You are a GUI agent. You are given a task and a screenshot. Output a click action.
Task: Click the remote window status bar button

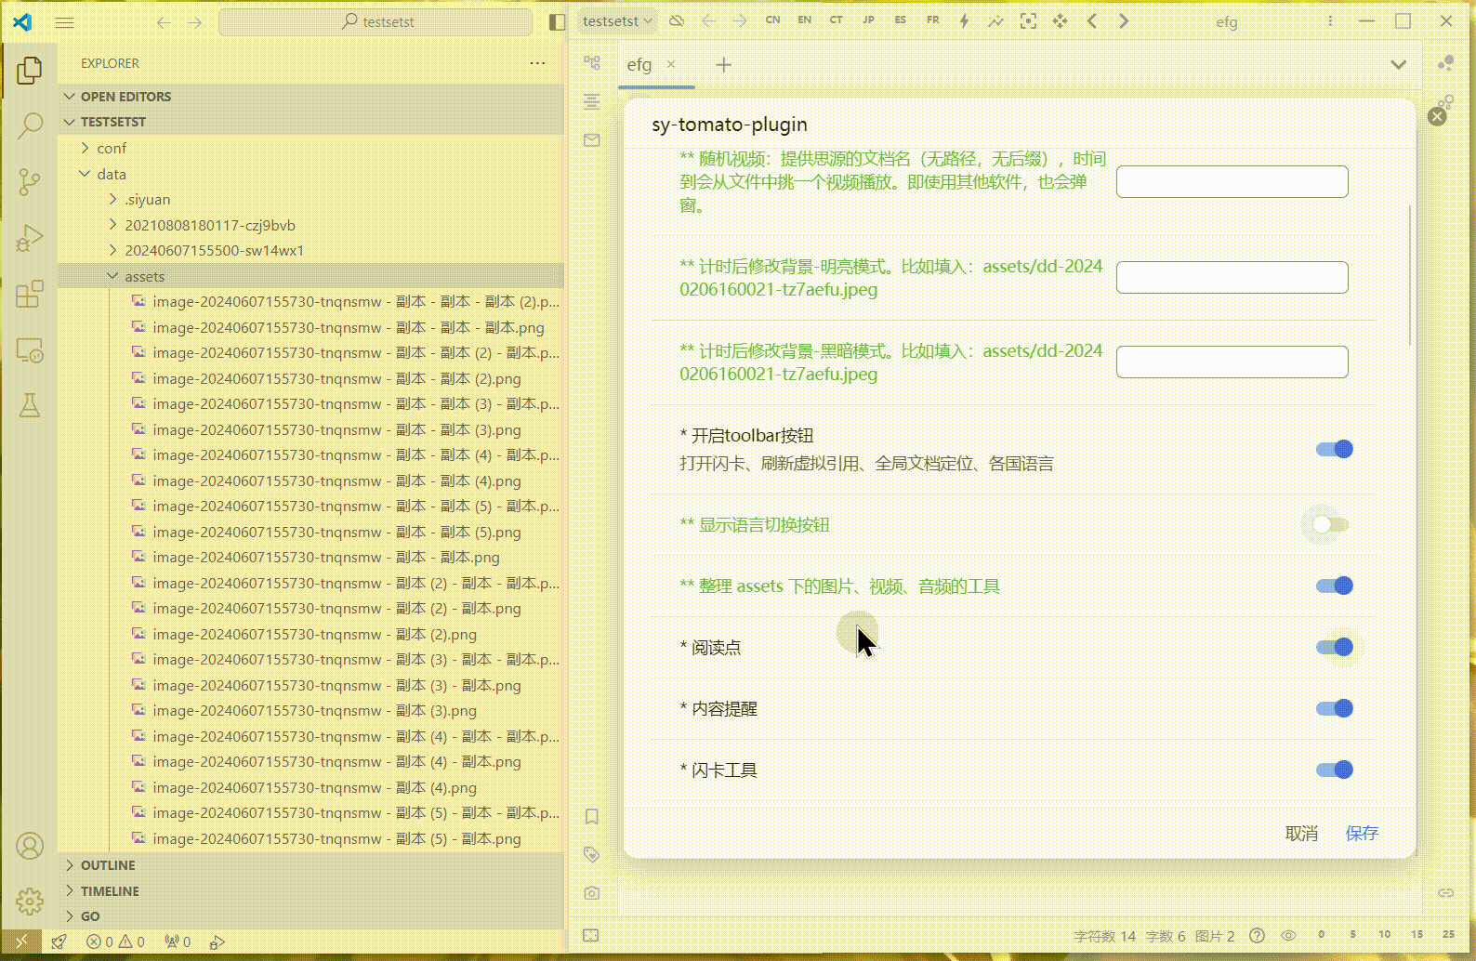pyautogui.click(x=21, y=941)
